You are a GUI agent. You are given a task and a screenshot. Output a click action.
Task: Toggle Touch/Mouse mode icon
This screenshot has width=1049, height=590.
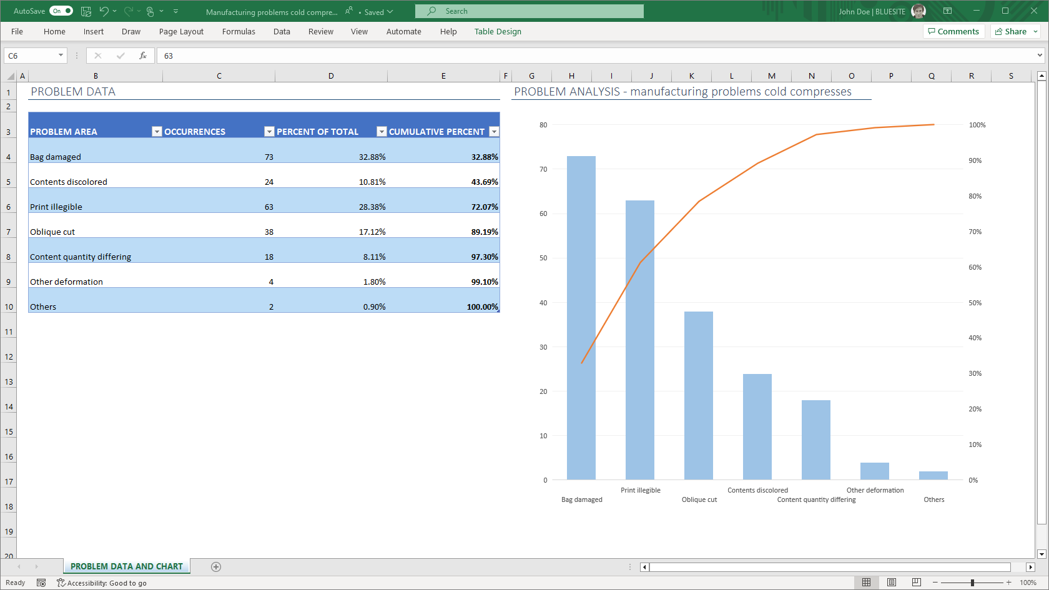point(150,11)
